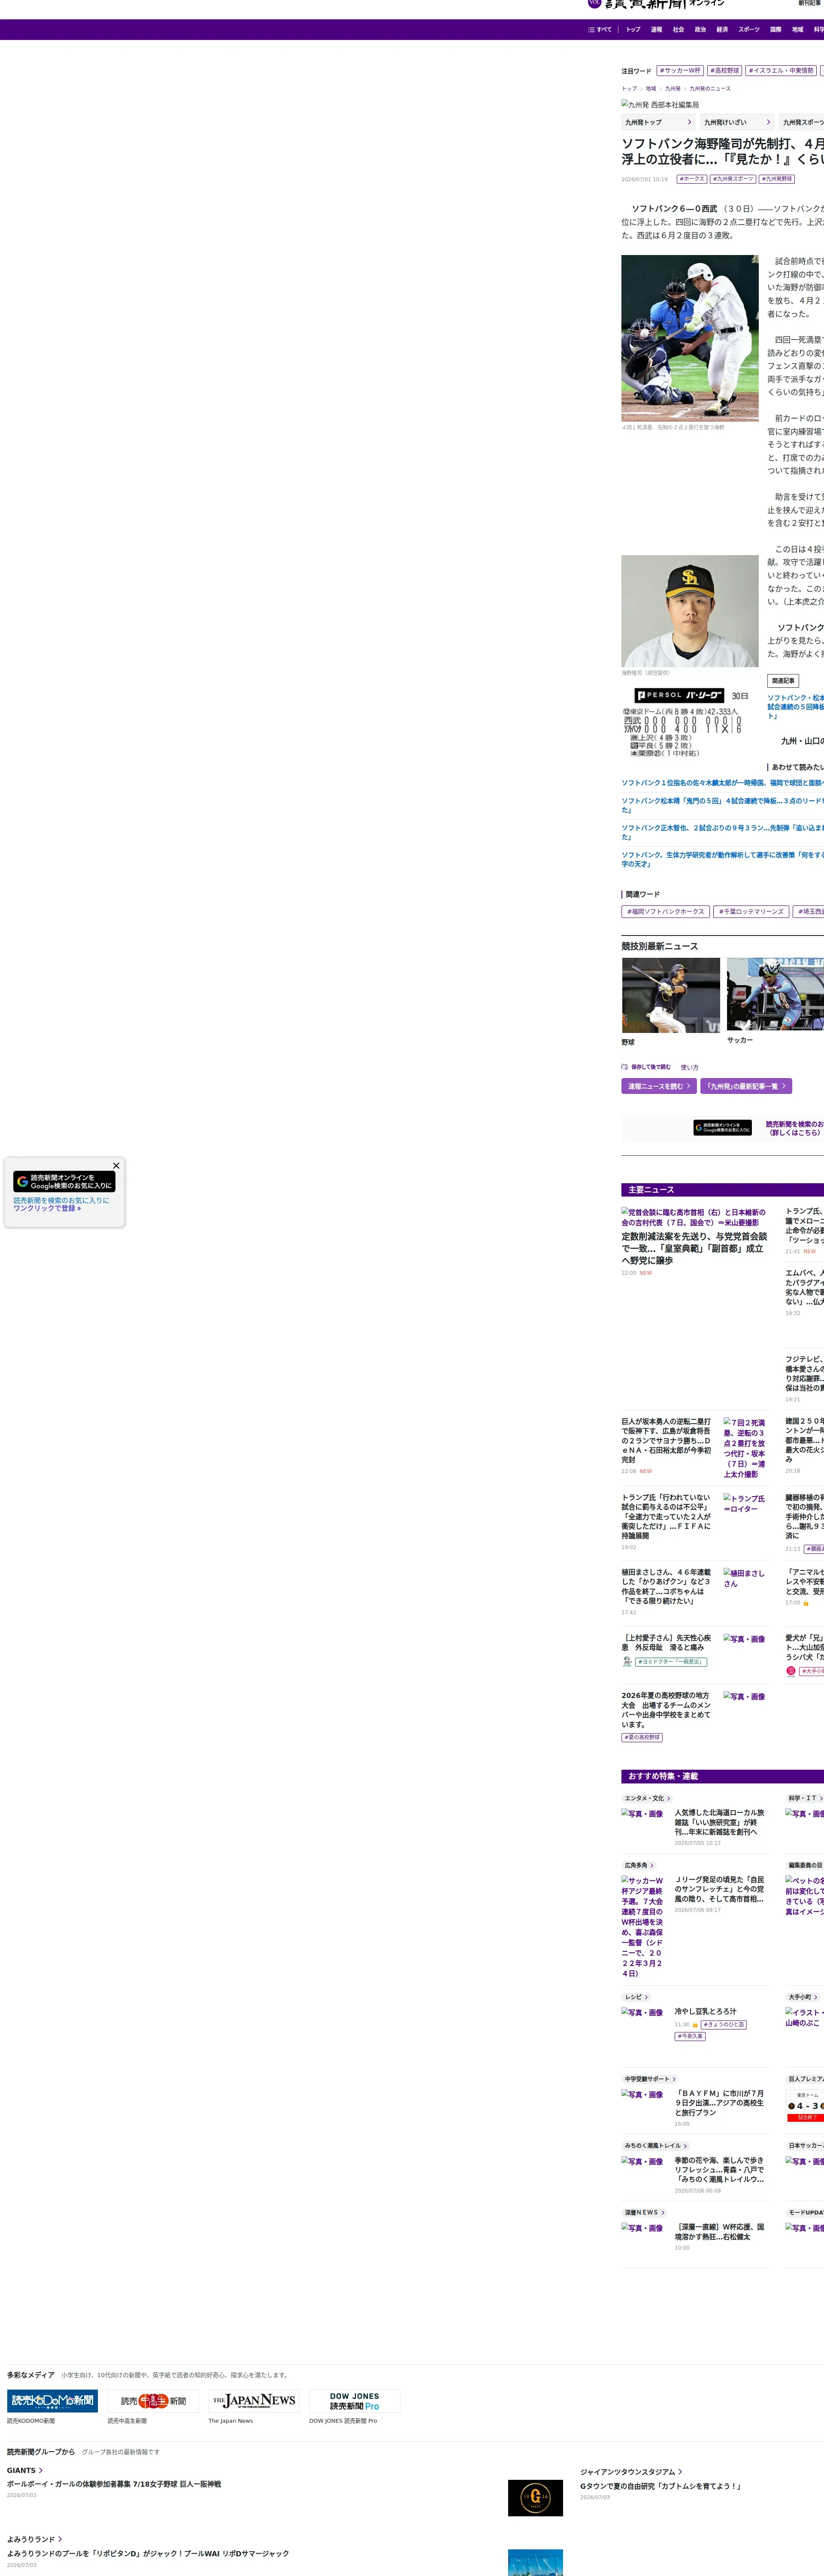Image resolution: width=824 pixels, height=2576 pixels.
Task: Click the 九州発 breadcrumb link
Action: click(673, 89)
